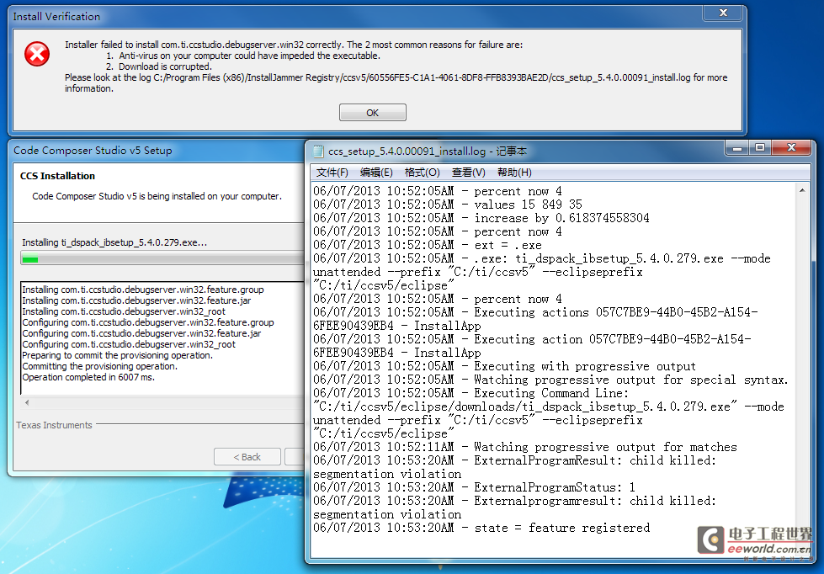Image resolution: width=824 pixels, height=574 pixels.
Task: Maximize the Notepad log window
Action: coord(760,147)
